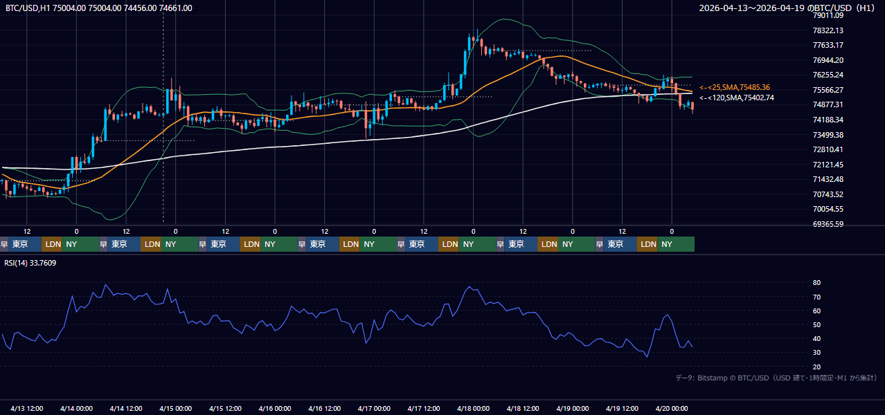Image resolution: width=885 pixels, height=415 pixels.
Task: Click the RSI 40 level label
Action: coord(817,338)
